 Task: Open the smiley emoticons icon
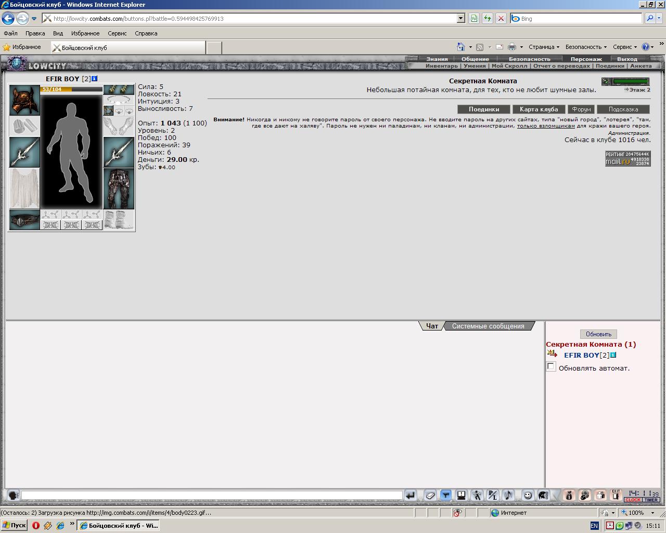pyautogui.click(x=528, y=496)
